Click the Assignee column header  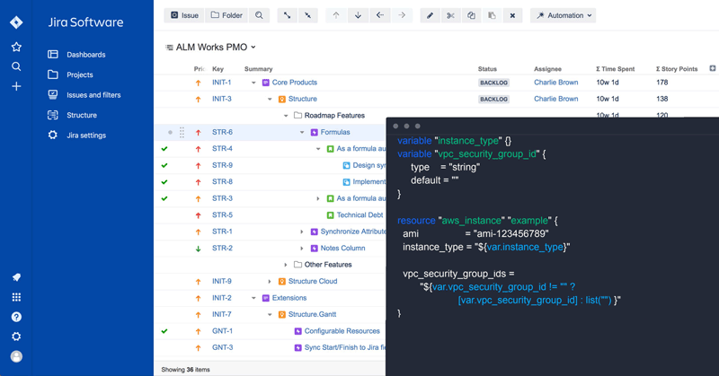click(x=547, y=69)
